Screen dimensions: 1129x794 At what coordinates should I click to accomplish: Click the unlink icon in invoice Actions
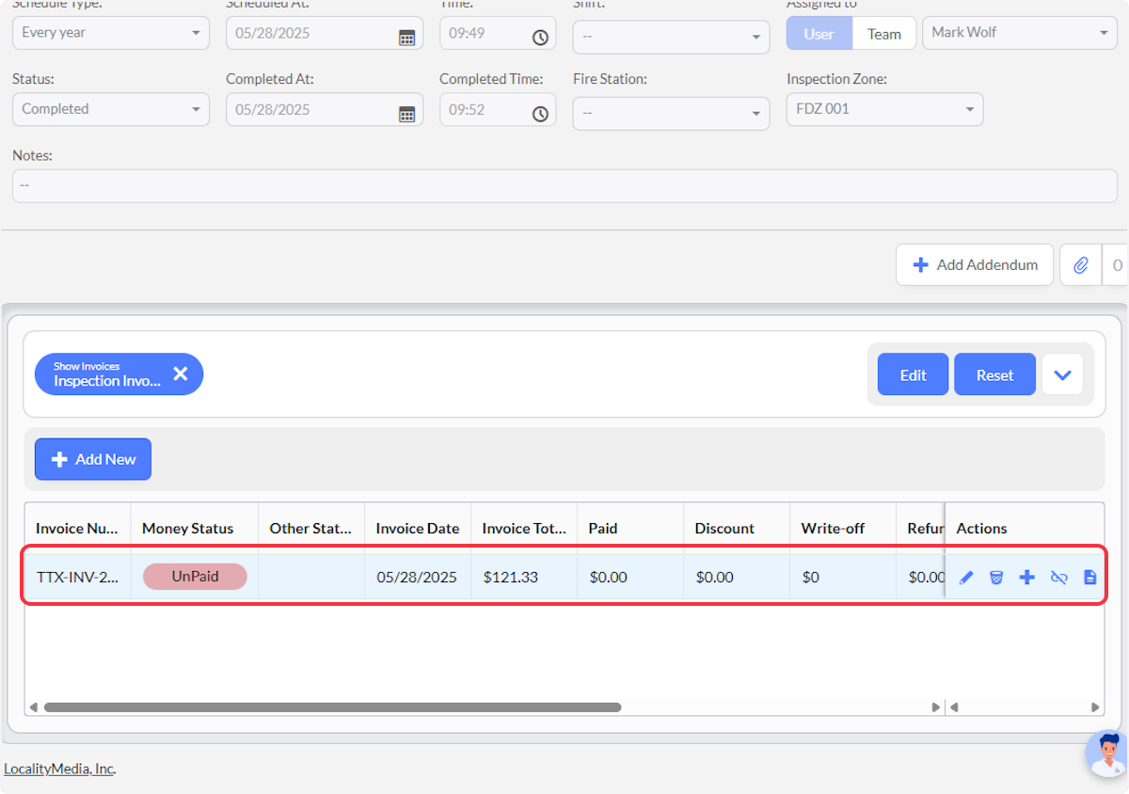[x=1058, y=578]
